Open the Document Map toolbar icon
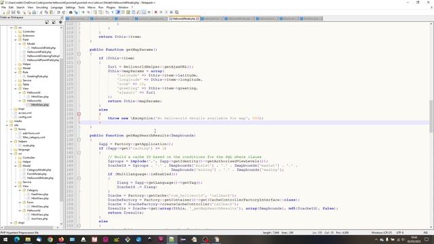This screenshot has width=434, height=244. coord(128,12)
